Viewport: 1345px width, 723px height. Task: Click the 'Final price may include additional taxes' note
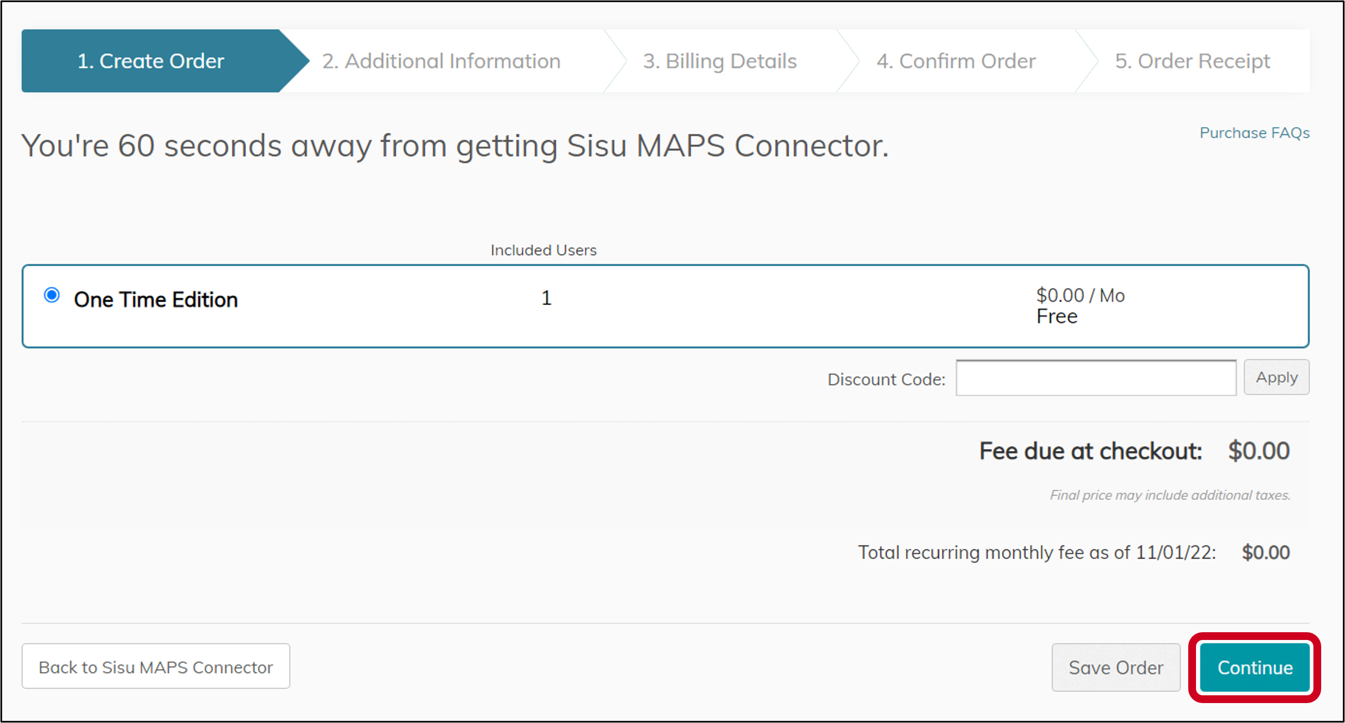(1170, 495)
